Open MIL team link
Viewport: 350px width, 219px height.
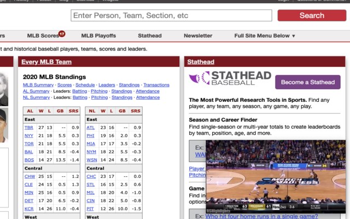90,193
